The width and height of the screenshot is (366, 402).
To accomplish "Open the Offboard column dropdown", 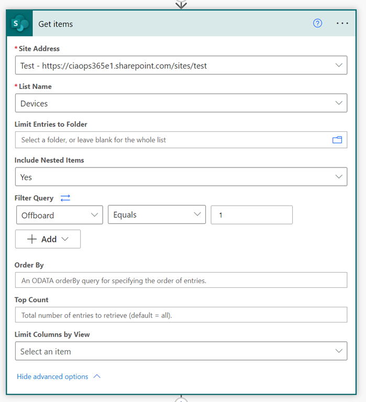I will click(x=59, y=215).
